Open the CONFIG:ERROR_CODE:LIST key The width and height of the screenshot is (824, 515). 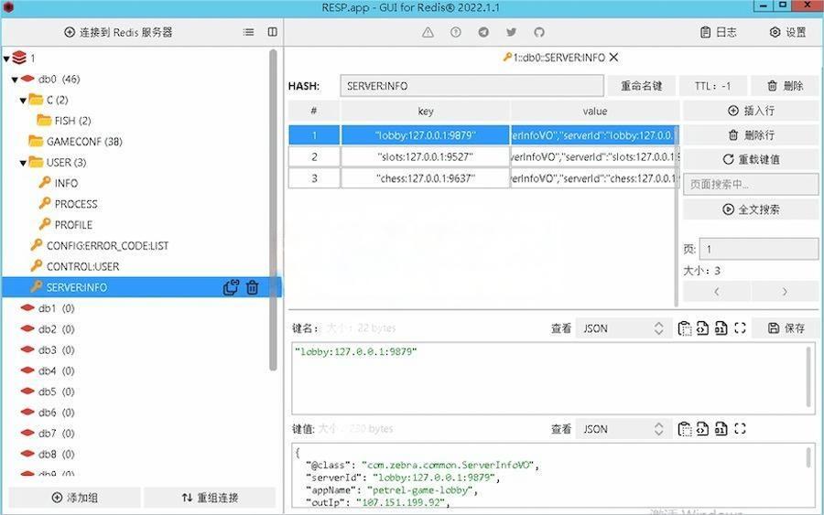click(x=107, y=246)
